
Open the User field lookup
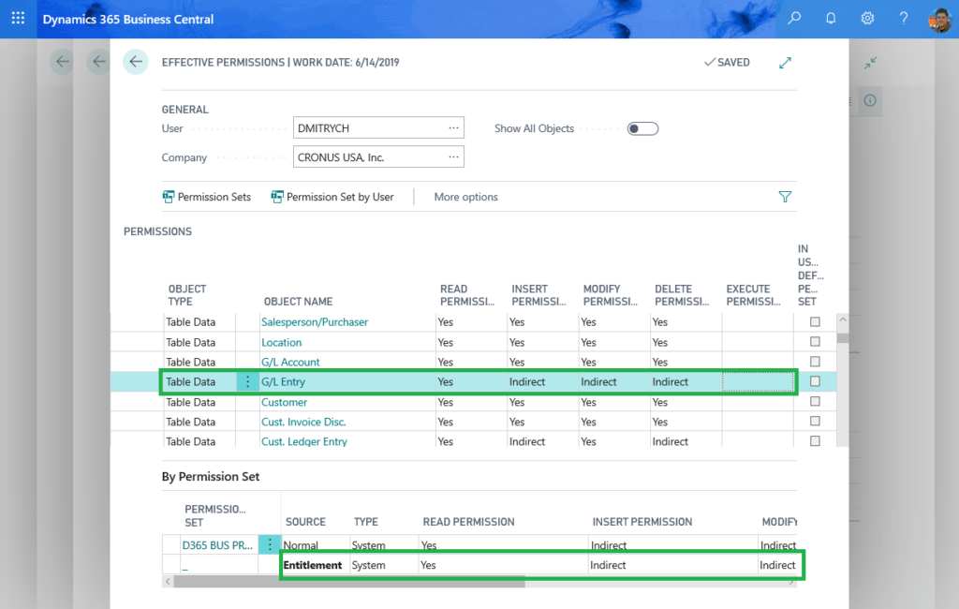455,126
